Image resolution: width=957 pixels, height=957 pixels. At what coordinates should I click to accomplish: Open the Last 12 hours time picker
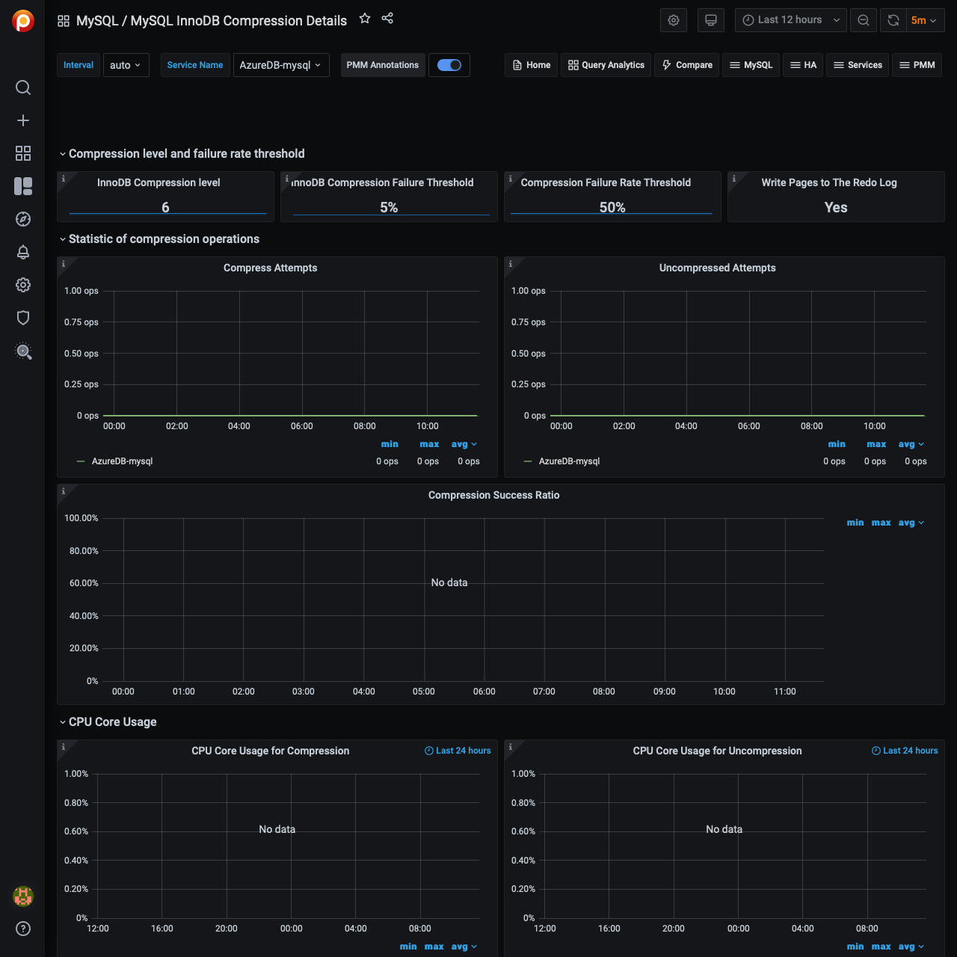790,20
